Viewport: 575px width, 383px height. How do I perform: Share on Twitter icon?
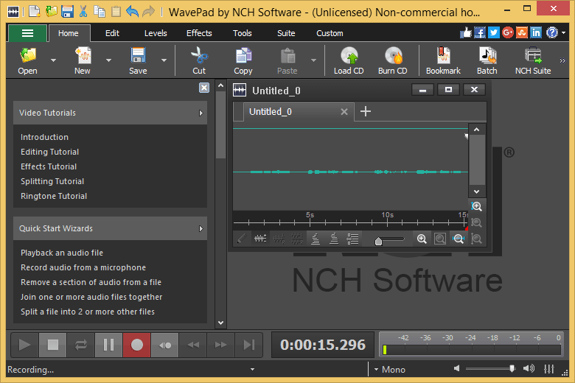(x=494, y=32)
